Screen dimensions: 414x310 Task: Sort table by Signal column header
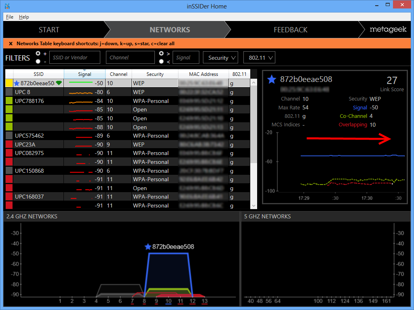click(84, 74)
